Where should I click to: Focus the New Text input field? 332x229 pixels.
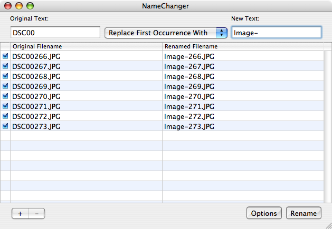coord(277,32)
